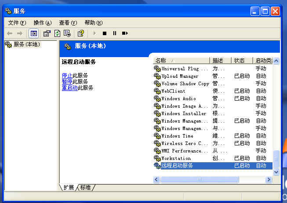Sort by the 名称 column header
Image resolution: width=287 pixels, height=203 pixels.
pos(182,60)
